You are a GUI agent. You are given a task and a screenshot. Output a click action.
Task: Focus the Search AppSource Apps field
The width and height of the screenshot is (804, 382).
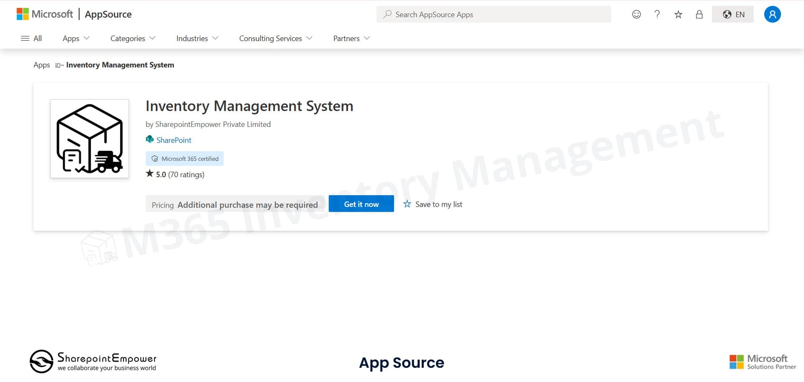click(494, 14)
